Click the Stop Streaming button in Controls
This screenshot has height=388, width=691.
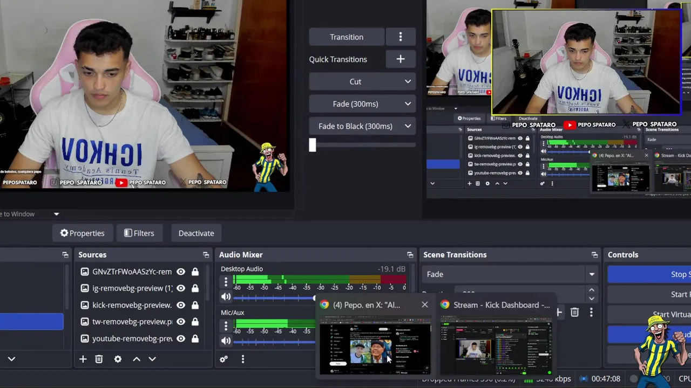649,274
